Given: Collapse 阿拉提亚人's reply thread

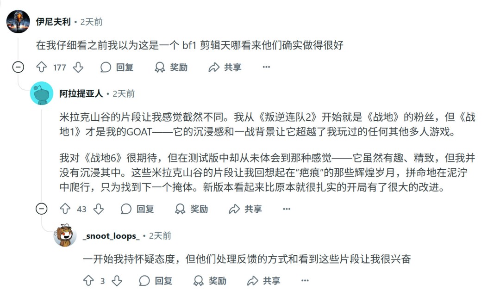Looking at the screenshot, I should [42, 209].
